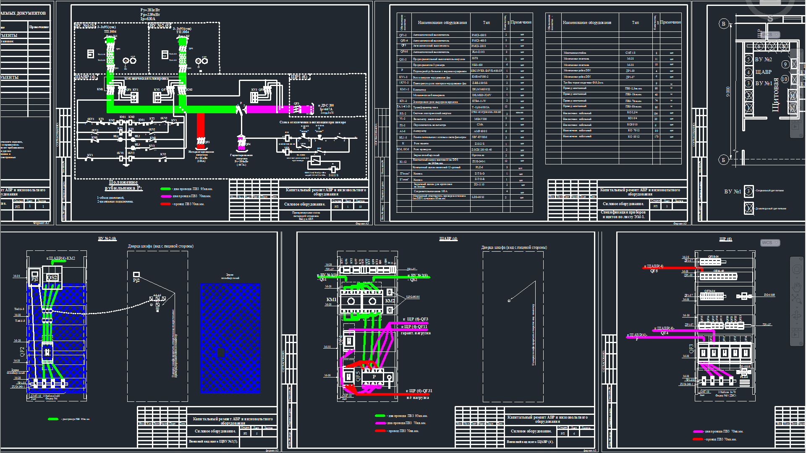This screenshot has height=453, width=806.
Task: Click 'Спецификация приборов и щитов' title block text
Action: point(623,214)
